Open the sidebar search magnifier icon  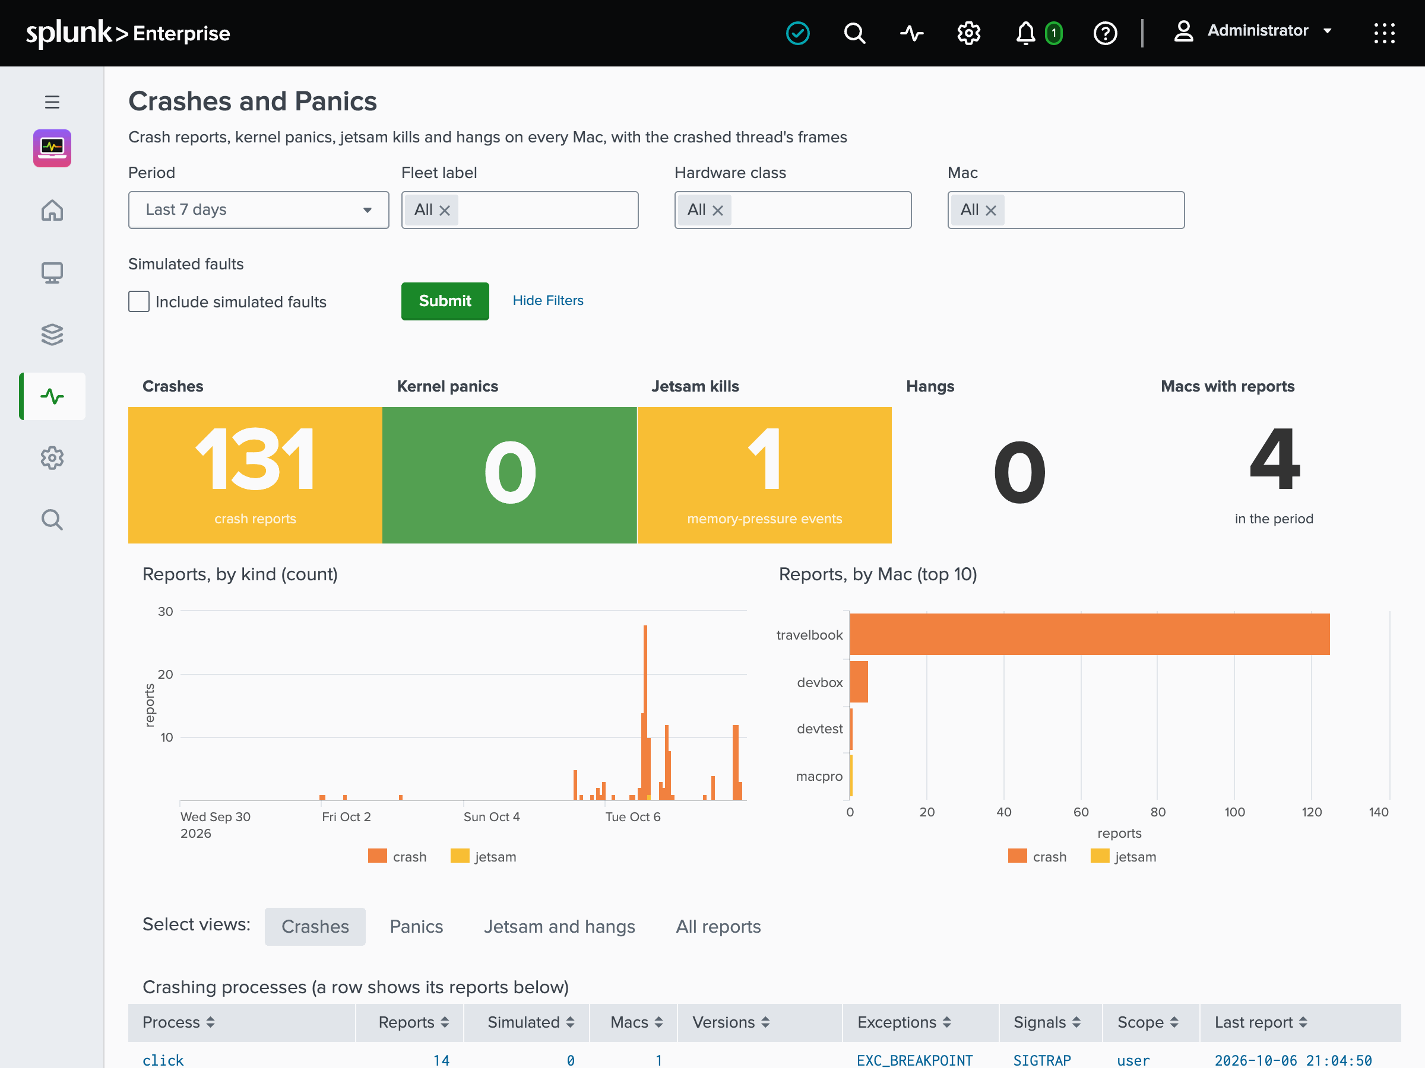pyautogui.click(x=52, y=520)
